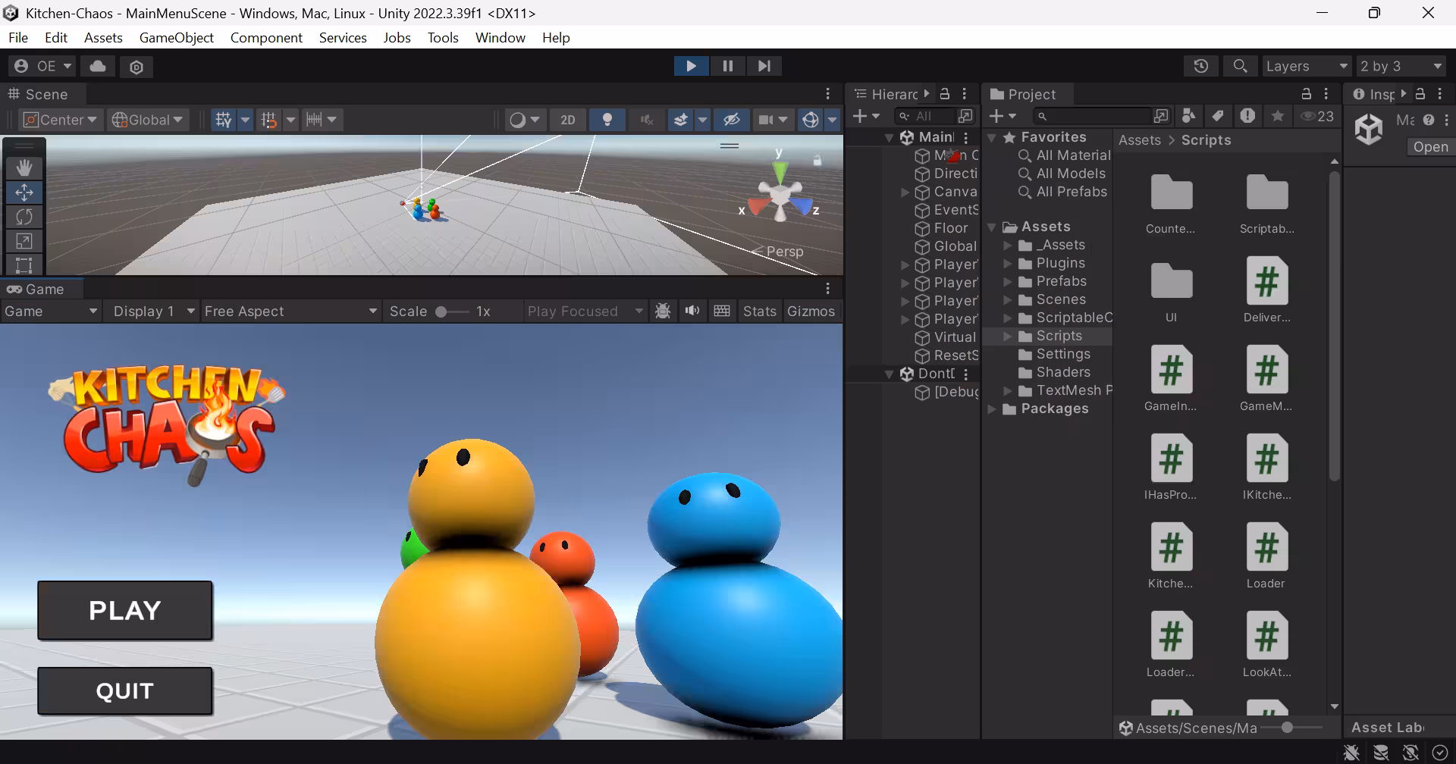
Task: Expand the Packages folder in Project
Action: point(992,409)
